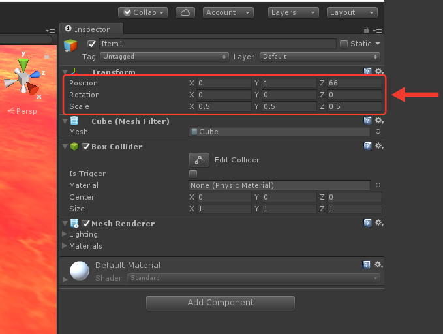Viewport: 443px width, 334px height.
Task: Open Mesh Renderer help reference icon
Action: (x=367, y=223)
